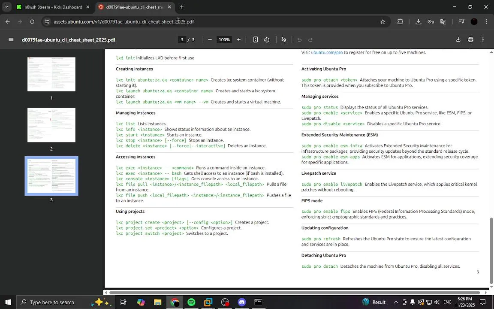Click the undo icon in PDF toolbar
This screenshot has height=309, width=494.
(300, 40)
